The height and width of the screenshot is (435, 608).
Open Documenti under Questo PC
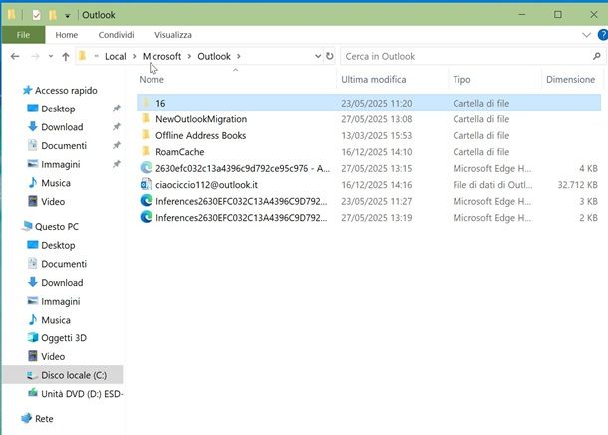coord(64,264)
